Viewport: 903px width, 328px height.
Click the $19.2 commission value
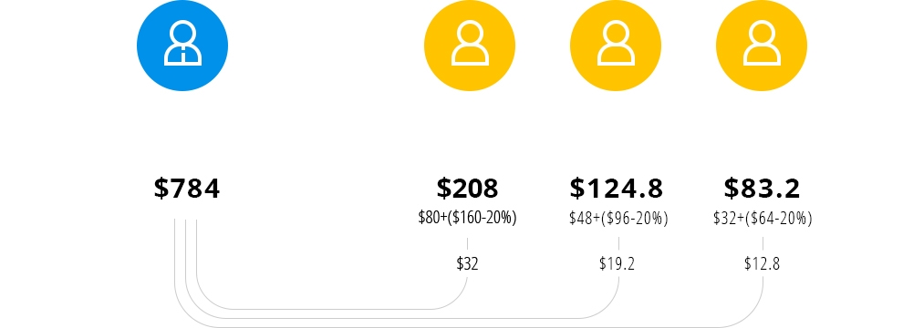[617, 263]
